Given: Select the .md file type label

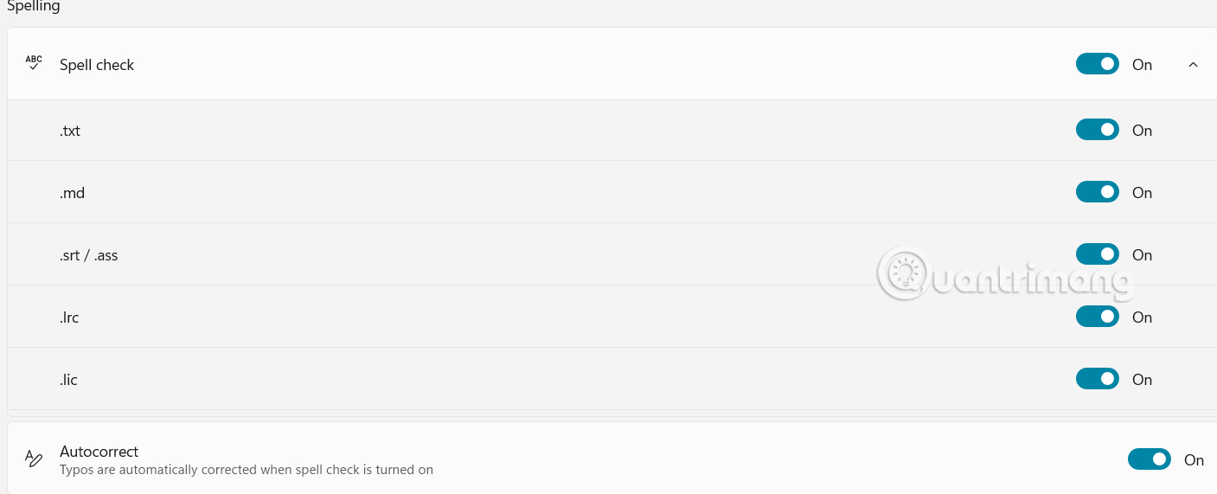Looking at the screenshot, I should click(72, 193).
